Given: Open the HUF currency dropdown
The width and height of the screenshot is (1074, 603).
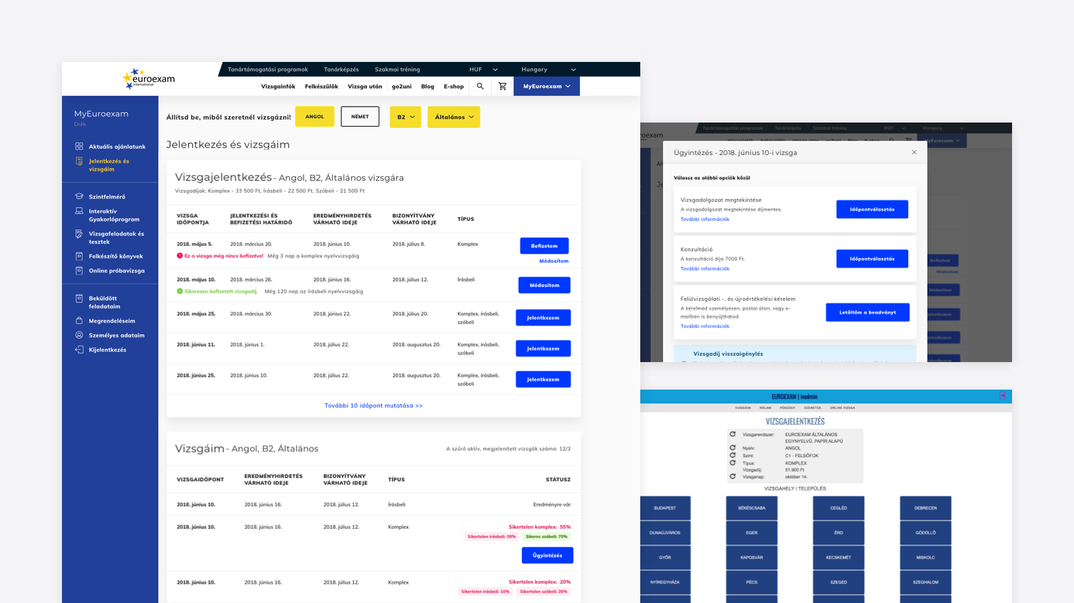Looking at the screenshot, I should click(x=483, y=70).
